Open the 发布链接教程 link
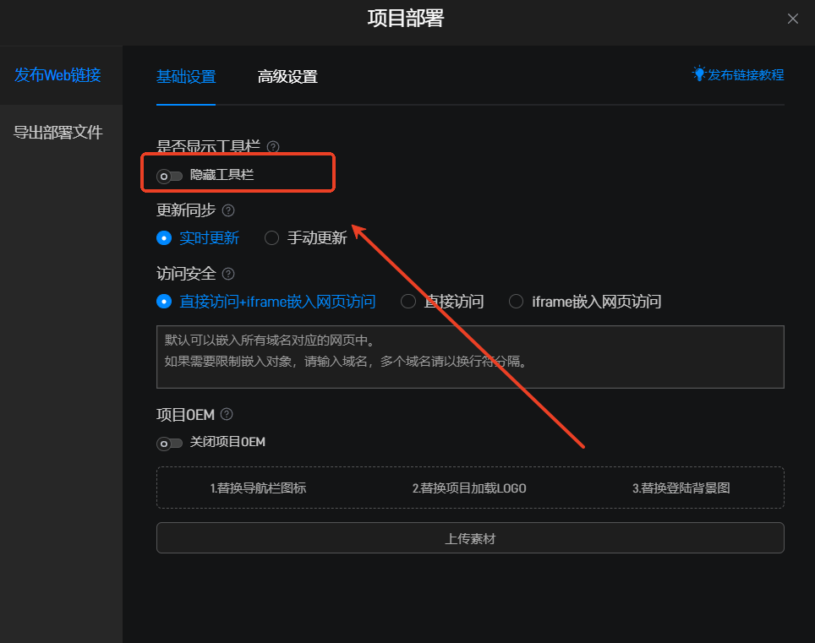 [x=746, y=75]
